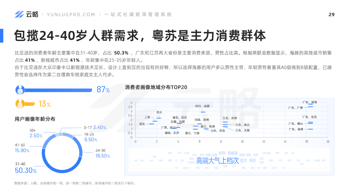
Task: Click page number 29
Action: click(x=331, y=15)
